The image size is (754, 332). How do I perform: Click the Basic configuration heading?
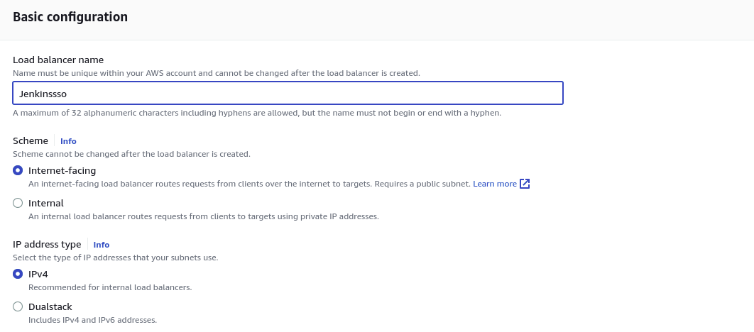(70, 17)
